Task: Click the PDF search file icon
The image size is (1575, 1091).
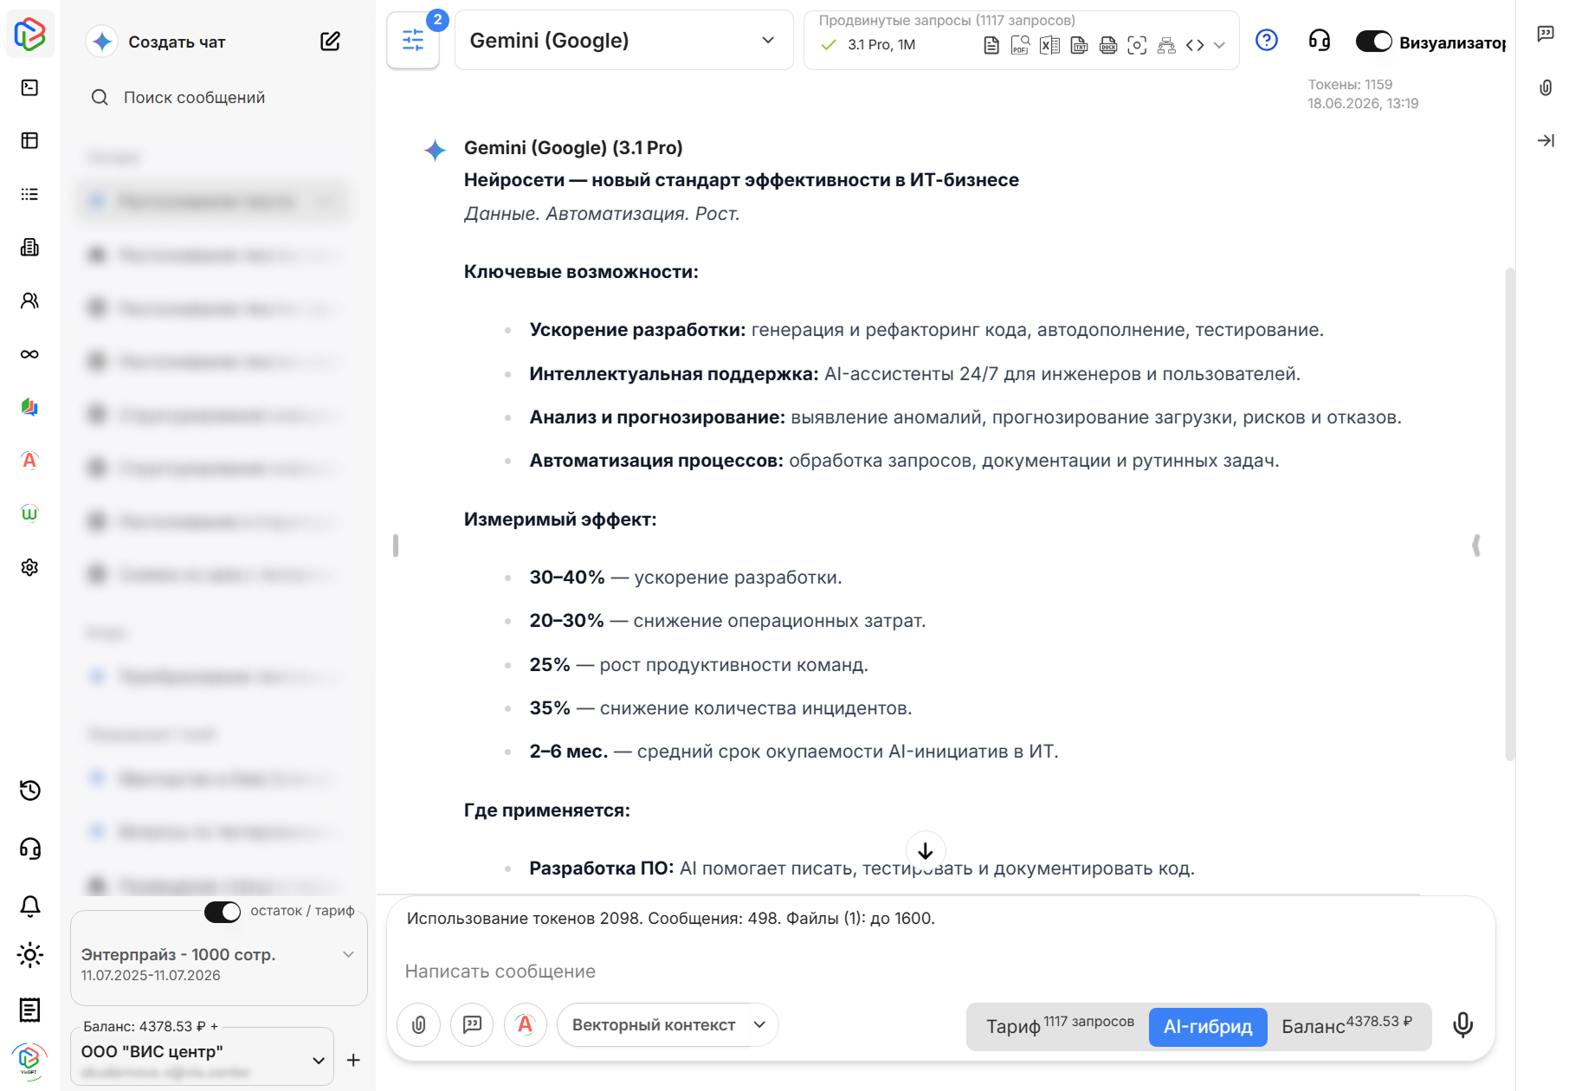Action: click(1020, 45)
